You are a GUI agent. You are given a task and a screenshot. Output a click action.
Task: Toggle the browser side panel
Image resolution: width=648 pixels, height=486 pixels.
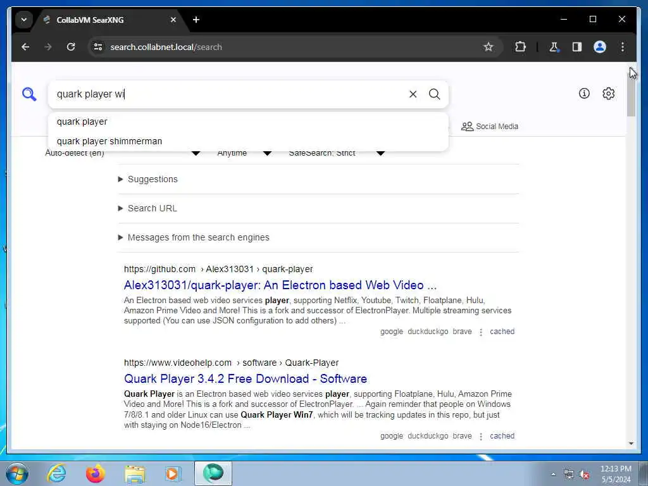tap(577, 47)
